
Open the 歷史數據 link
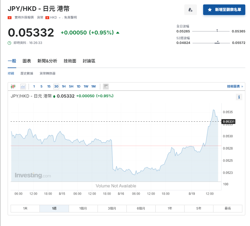point(27,73)
